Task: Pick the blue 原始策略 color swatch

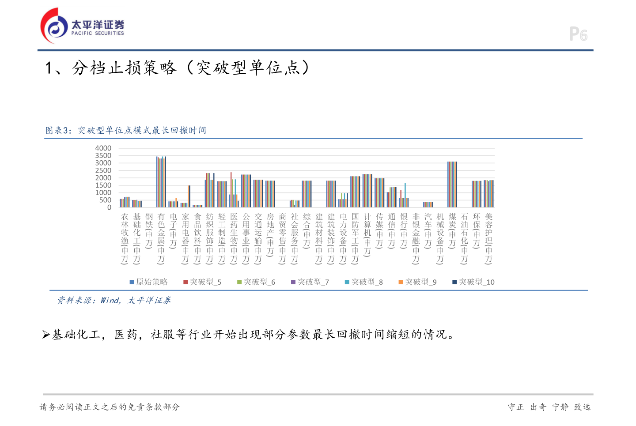Action: click(131, 281)
